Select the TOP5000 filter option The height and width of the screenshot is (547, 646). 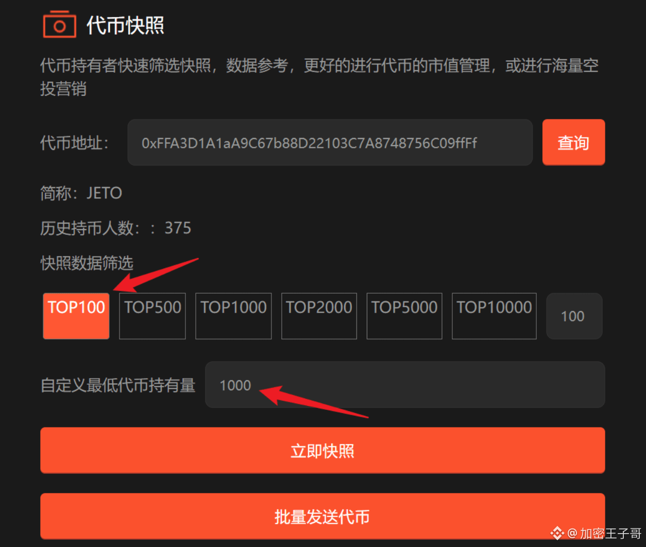tap(404, 316)
